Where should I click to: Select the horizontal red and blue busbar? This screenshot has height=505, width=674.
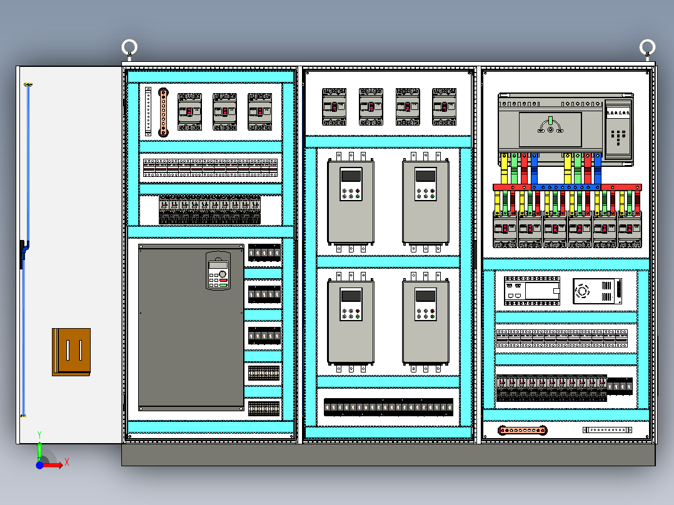(x=567, y=187)
